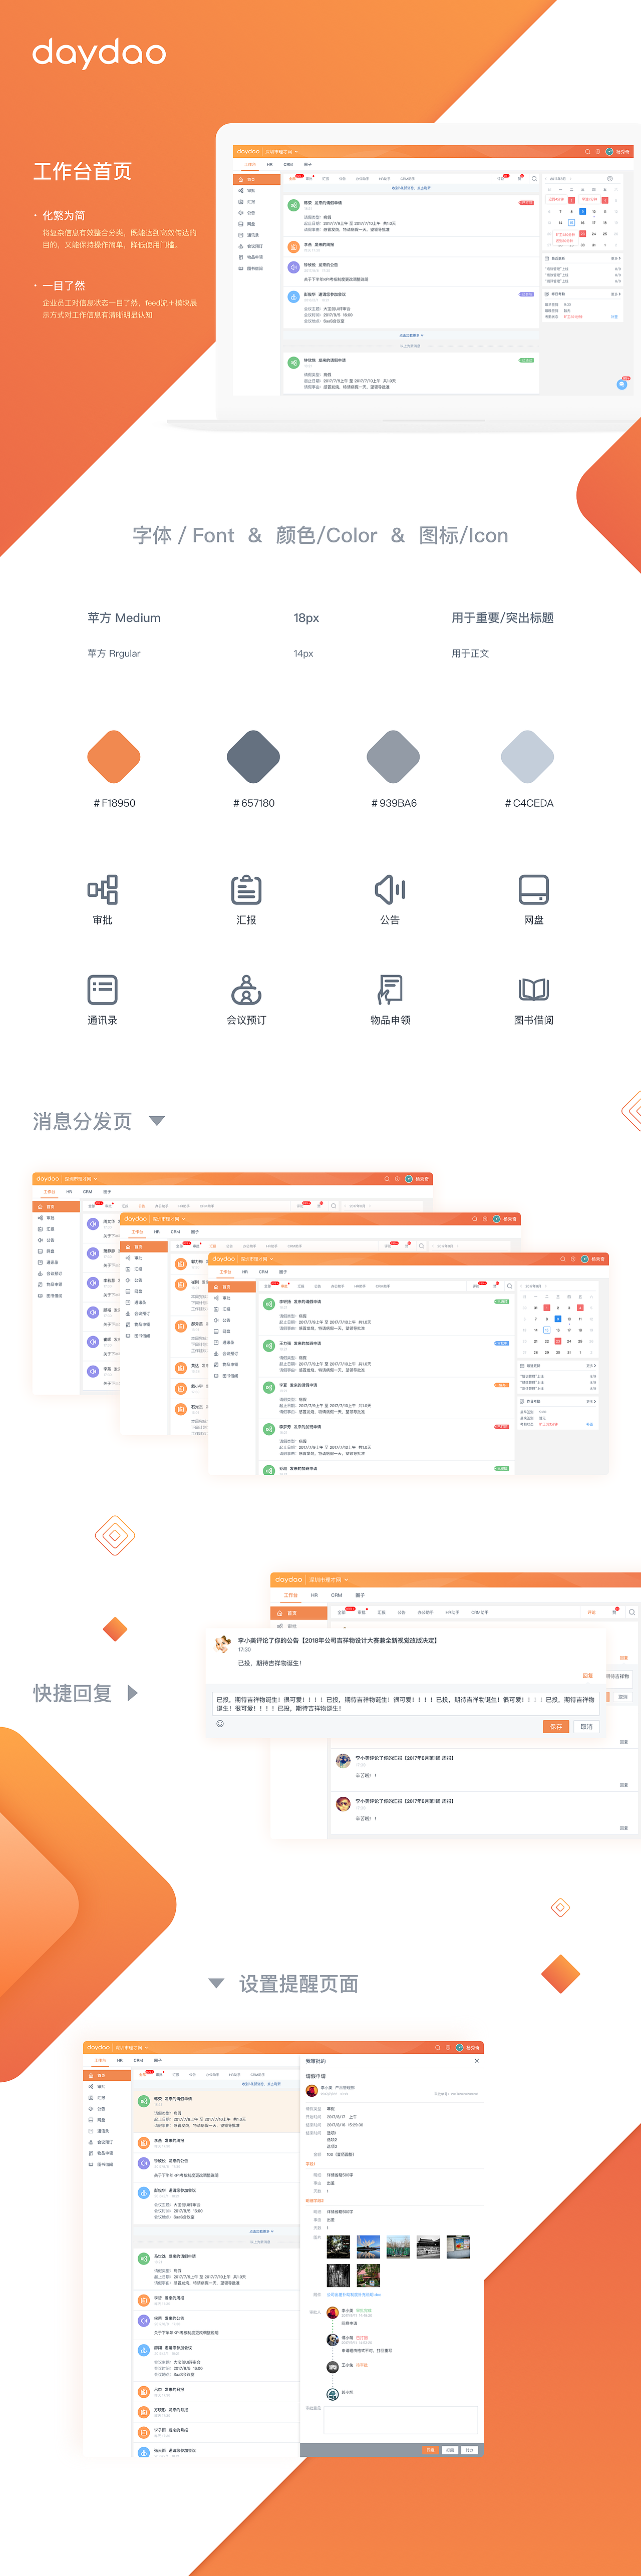
Task: Click the search icon in the top laptop mockup header
Action: tap(587, 152)
